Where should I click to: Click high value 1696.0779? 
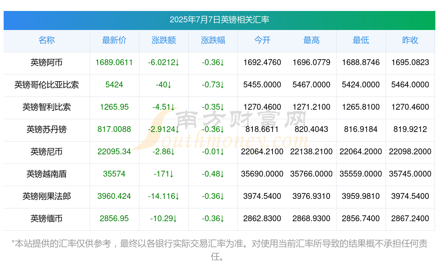tap(312, 63)
